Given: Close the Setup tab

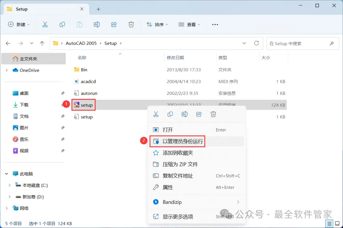Looking at the screenshot, I should [82, 9].
